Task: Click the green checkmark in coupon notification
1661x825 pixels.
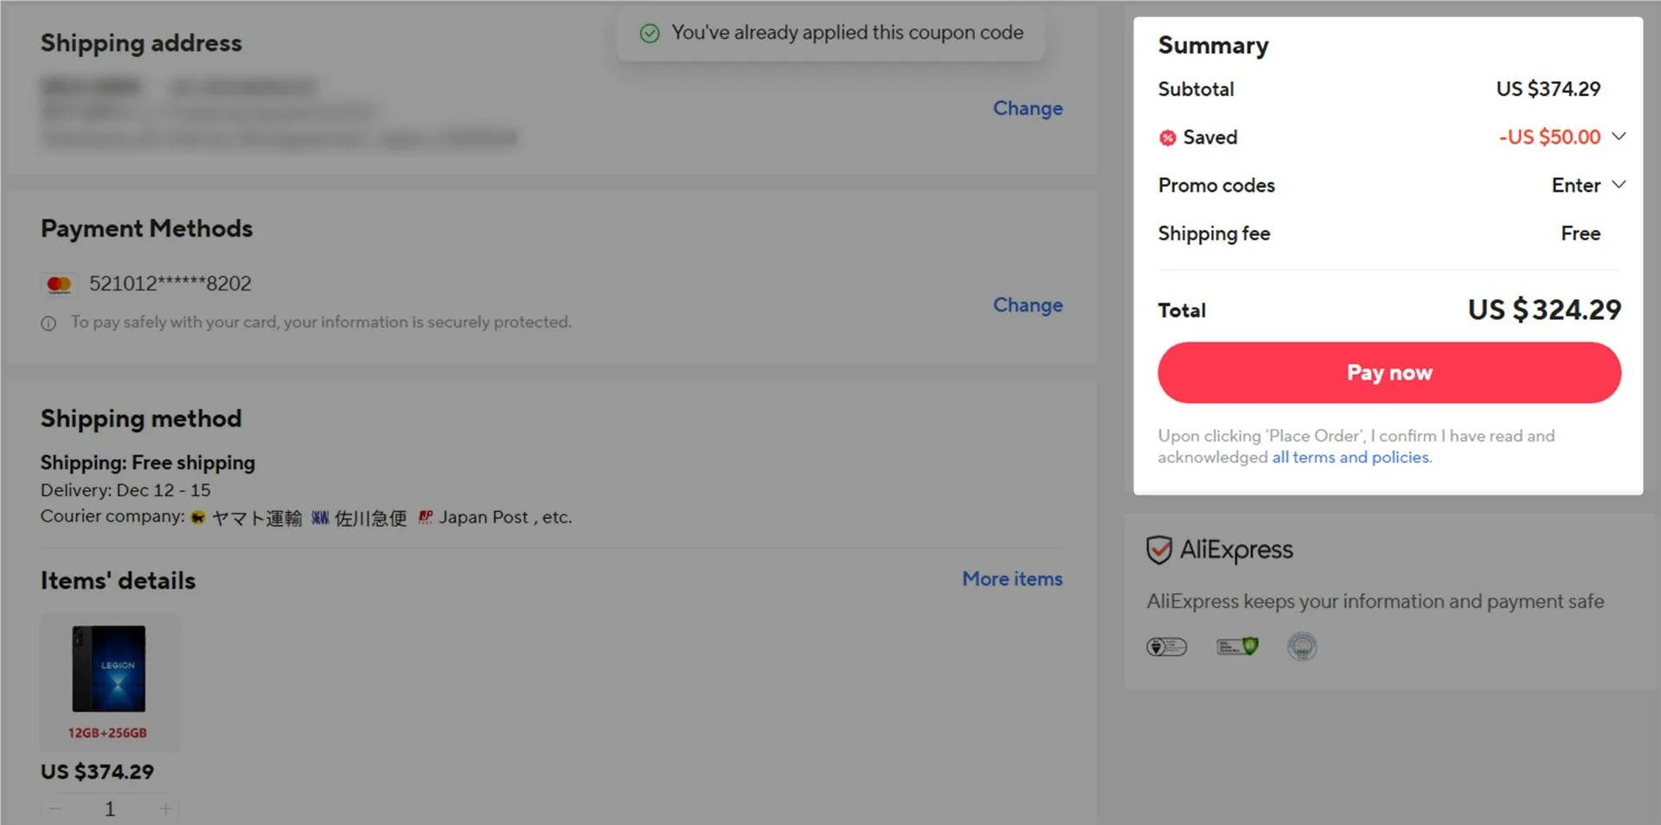Action: pos(650,34)
